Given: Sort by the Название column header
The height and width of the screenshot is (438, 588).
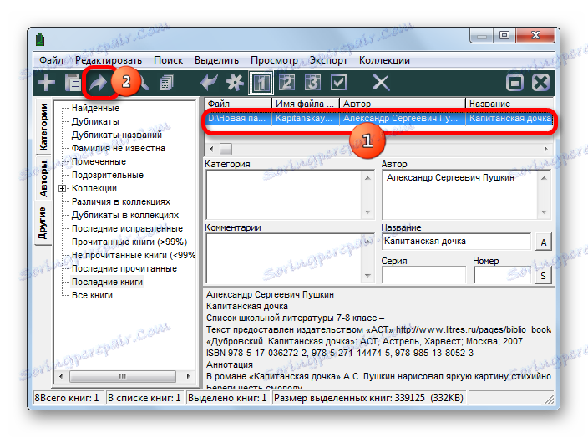Looking at the screenshot, I should [x=510, y=103].
